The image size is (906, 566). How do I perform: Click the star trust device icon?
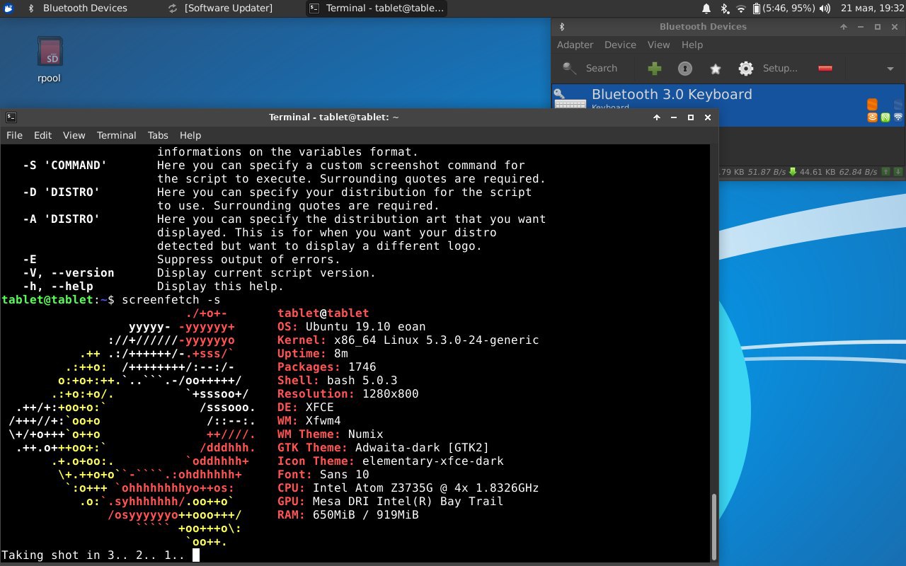pyautogui.click(x=715, y=69)
